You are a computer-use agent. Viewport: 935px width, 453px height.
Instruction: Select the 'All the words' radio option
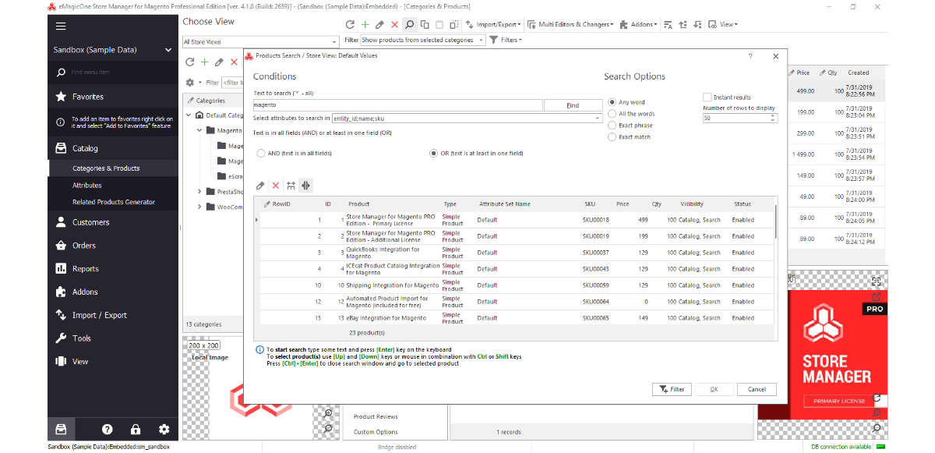612,114
